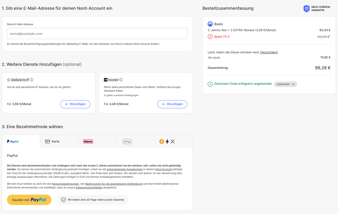This screenshot has height=214, width=338.
Task: Click the cybernews coupon tag
Action: 286,84
